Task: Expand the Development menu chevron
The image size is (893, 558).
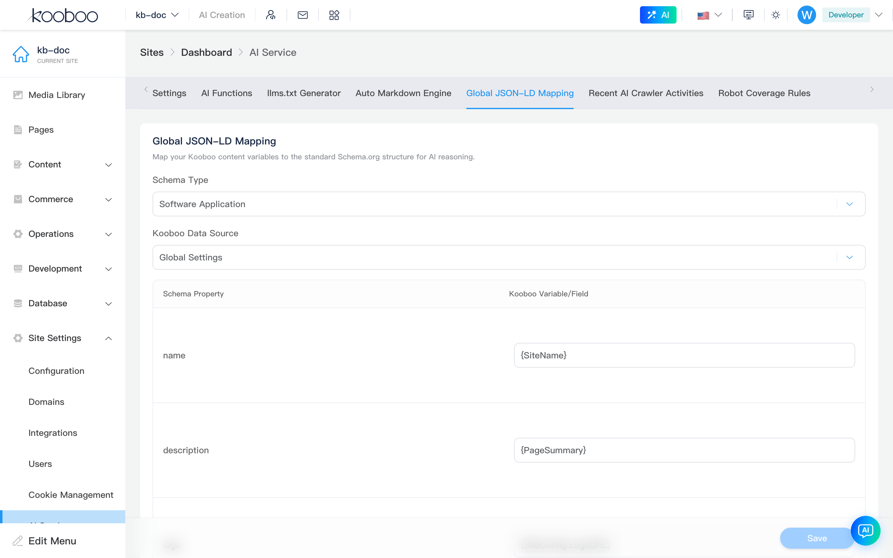Action: (109, 269)
